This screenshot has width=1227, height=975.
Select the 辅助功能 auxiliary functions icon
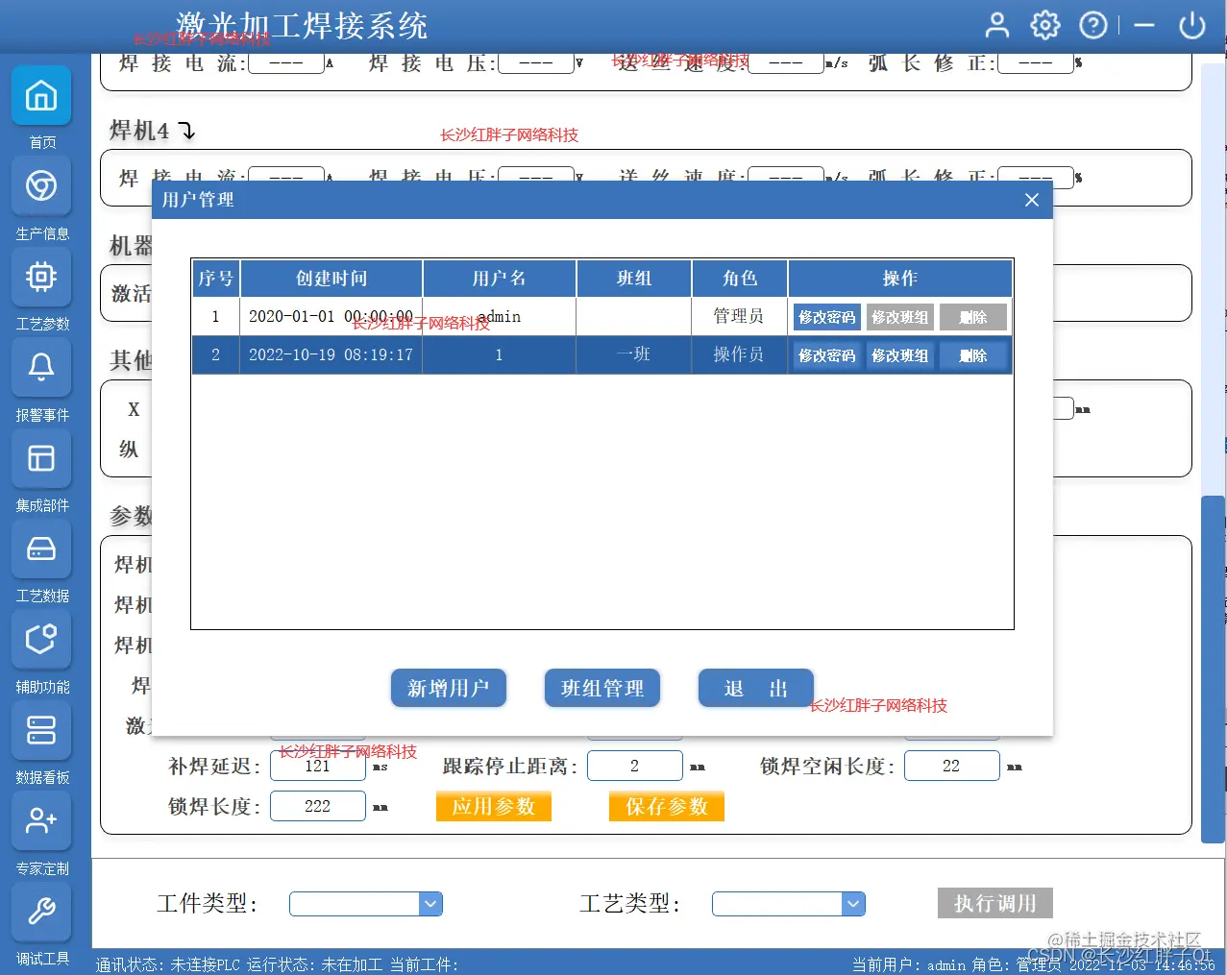[x=41, y=640]
